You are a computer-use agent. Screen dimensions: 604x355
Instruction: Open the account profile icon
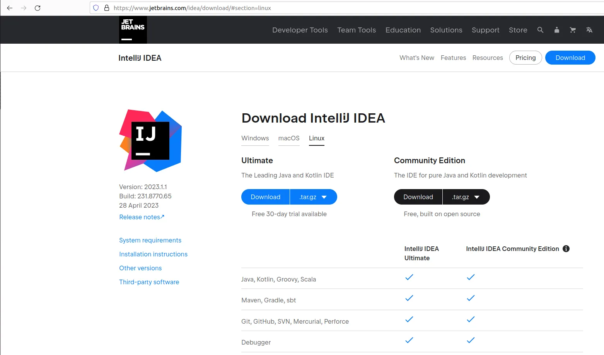(x=557, y=30)
